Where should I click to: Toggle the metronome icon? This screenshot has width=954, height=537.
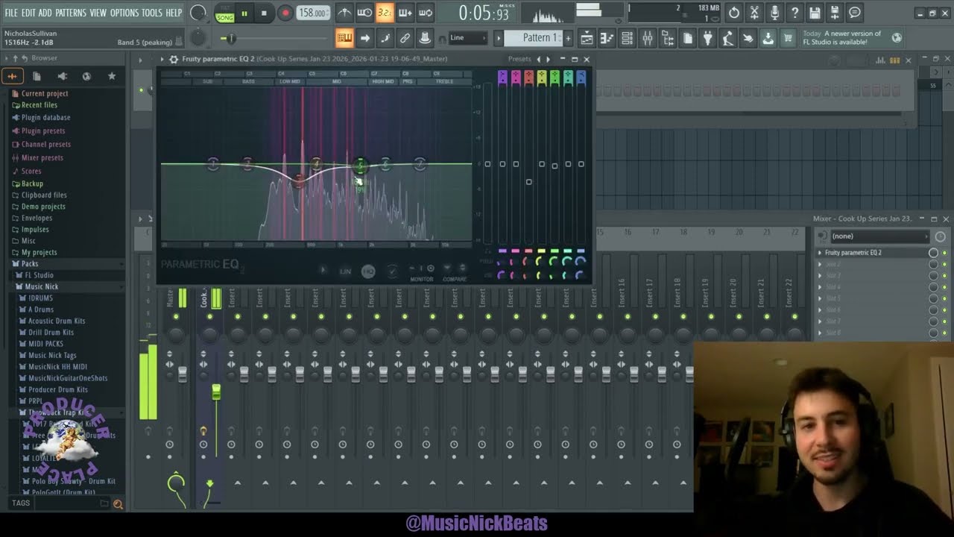pos(344,13)
